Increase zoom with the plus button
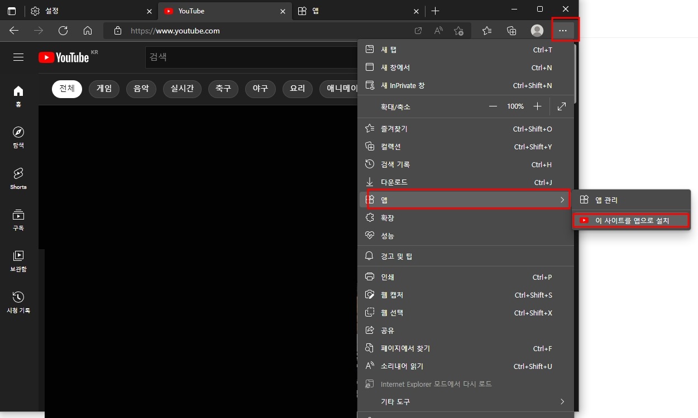This screenshot has height=418, width=698. pyautogui.click(x=537, y=106)
